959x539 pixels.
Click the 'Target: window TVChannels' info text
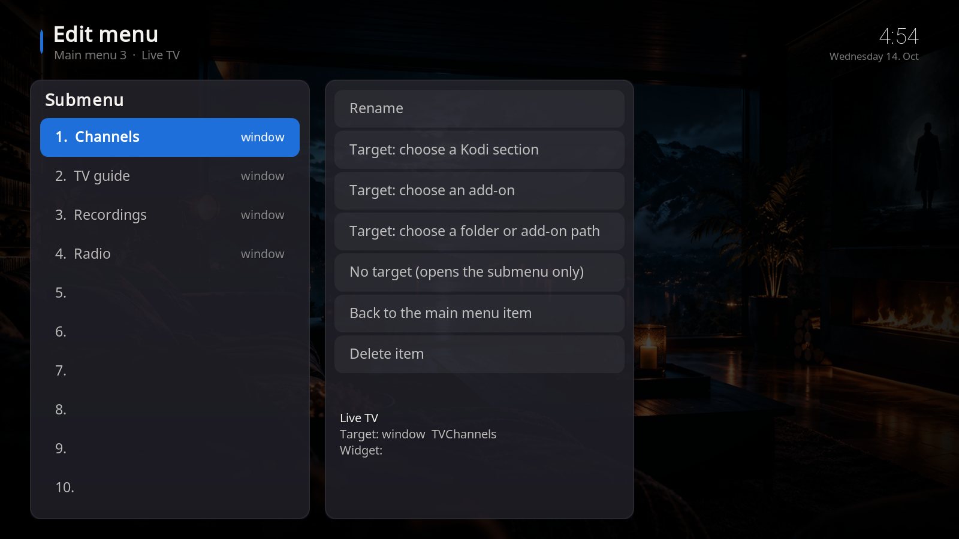(418, 434)
